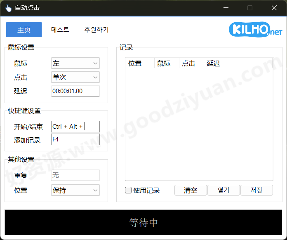
Task: Click the 开始/结束 hotkey field
Action: (x=75, y=127)
